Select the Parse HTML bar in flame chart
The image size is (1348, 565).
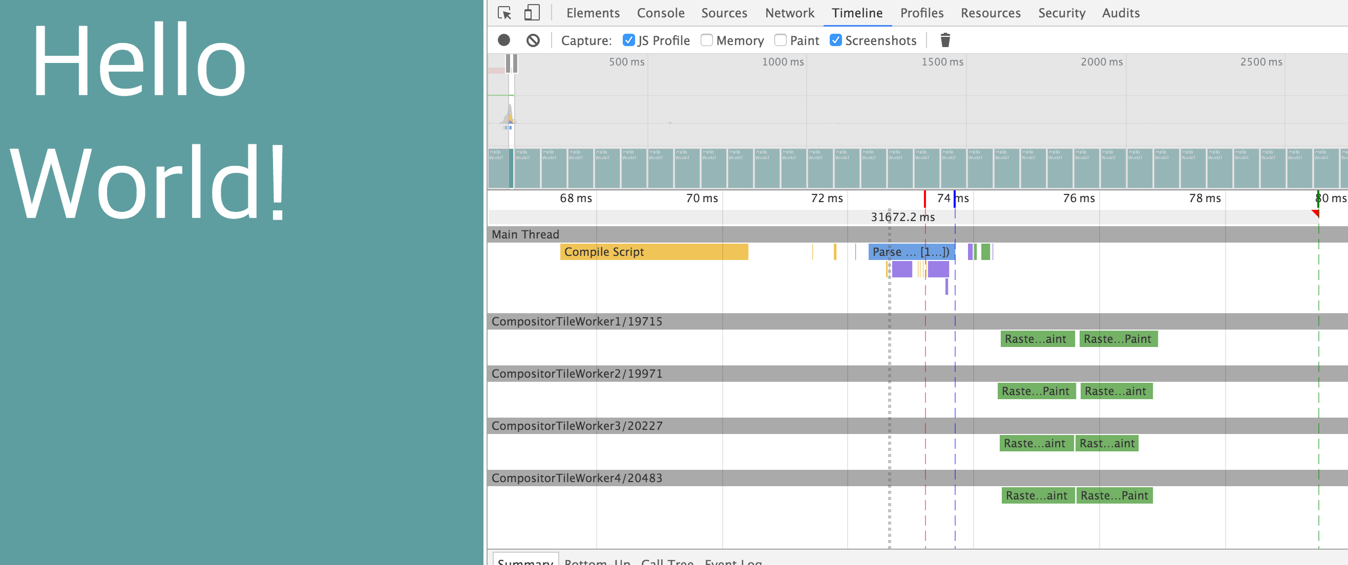coord(912,252)
